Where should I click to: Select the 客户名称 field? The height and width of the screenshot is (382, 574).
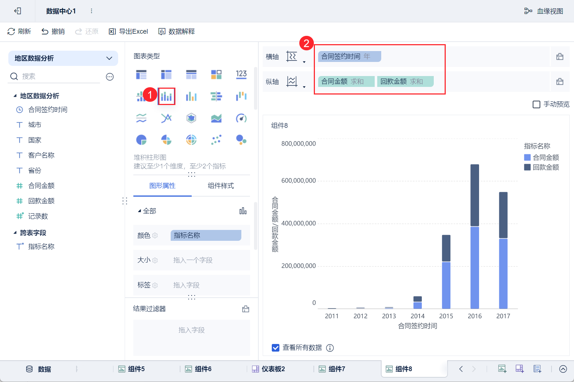41,155
